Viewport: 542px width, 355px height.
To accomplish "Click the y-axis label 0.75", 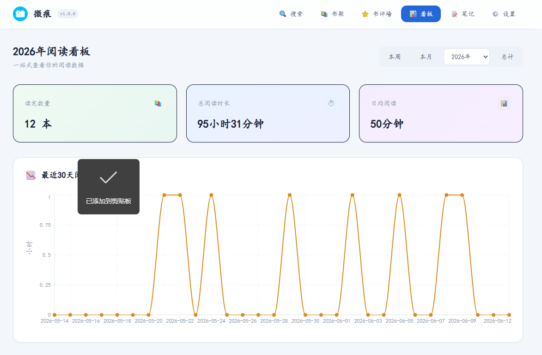I will [45, 225].
